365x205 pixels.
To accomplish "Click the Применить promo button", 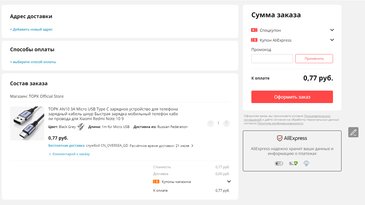I will [314, 59].
